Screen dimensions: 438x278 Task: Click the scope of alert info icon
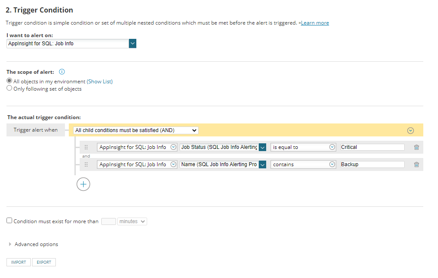tap(62, 72)
